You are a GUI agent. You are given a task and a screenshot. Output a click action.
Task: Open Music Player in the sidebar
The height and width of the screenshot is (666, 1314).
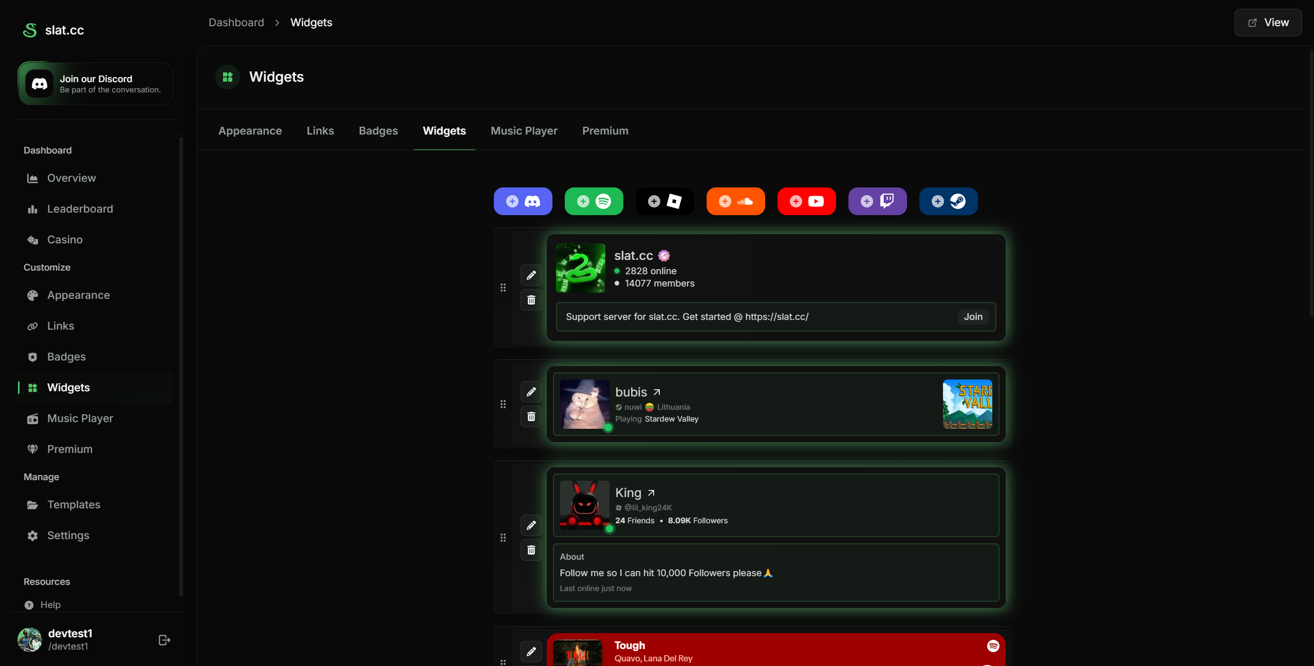[95, 418]
